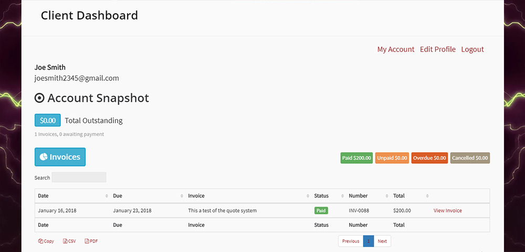The width and height of the screenshot is (525, 252).
Task: Click the Copy icon below the table
Action: 40,241
